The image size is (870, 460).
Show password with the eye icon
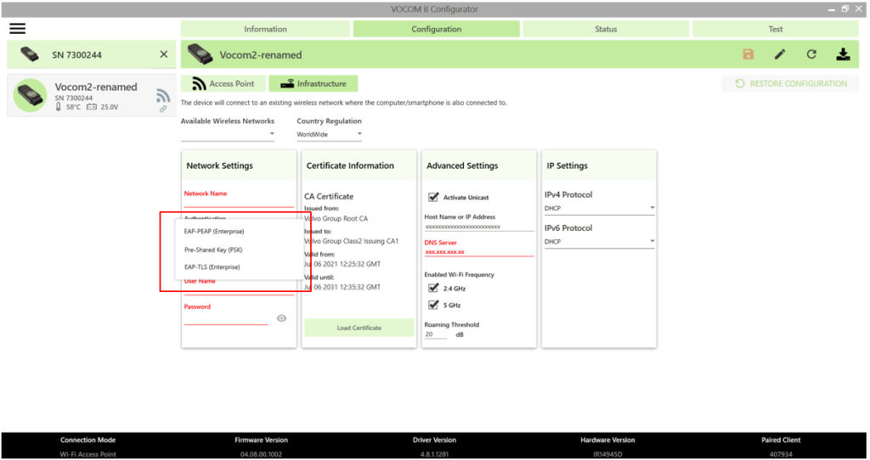click(x=281, y=318)
